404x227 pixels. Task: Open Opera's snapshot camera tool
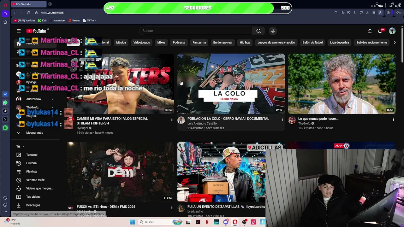[342, 13]
